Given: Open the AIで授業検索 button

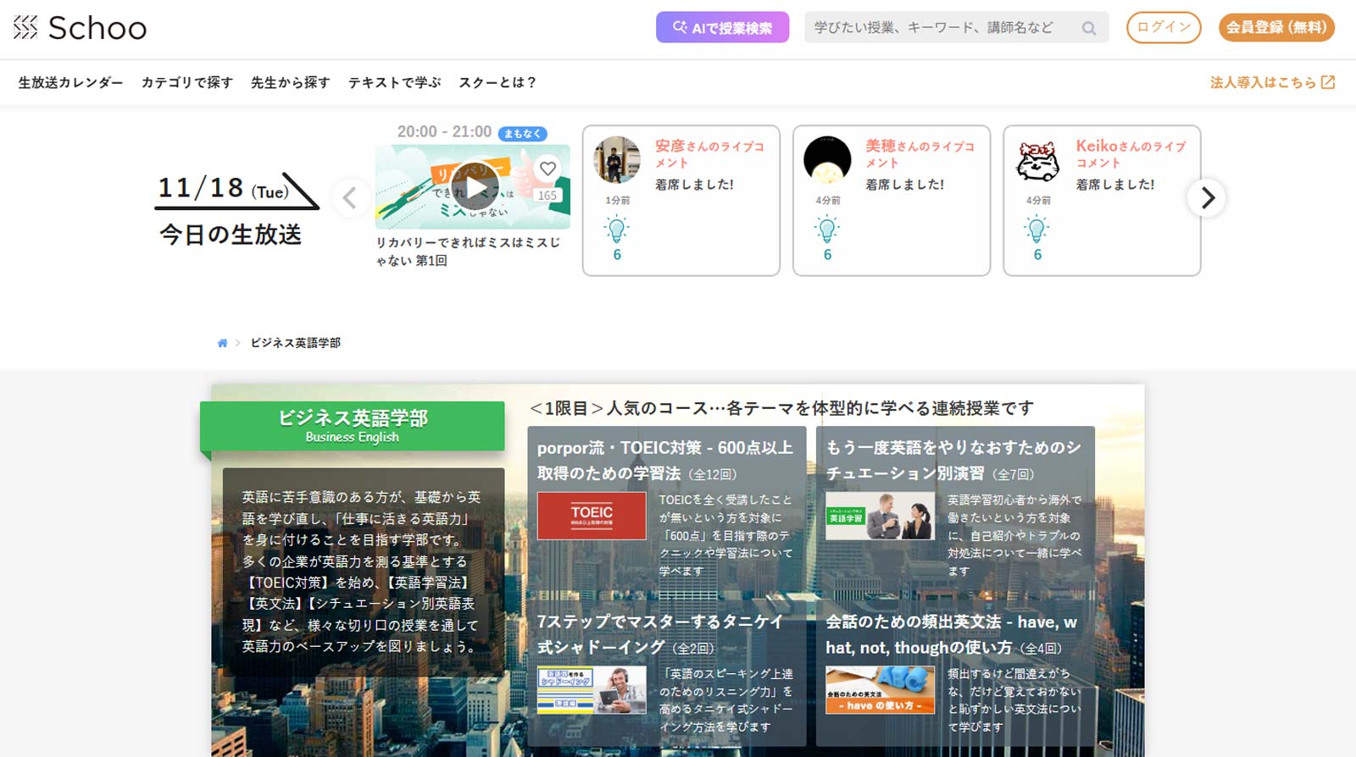Looking at the screenshot, I should click(x=722, y=28).
